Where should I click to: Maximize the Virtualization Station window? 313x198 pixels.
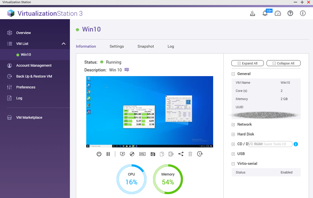pyautogui.click(x=302, y=2)
